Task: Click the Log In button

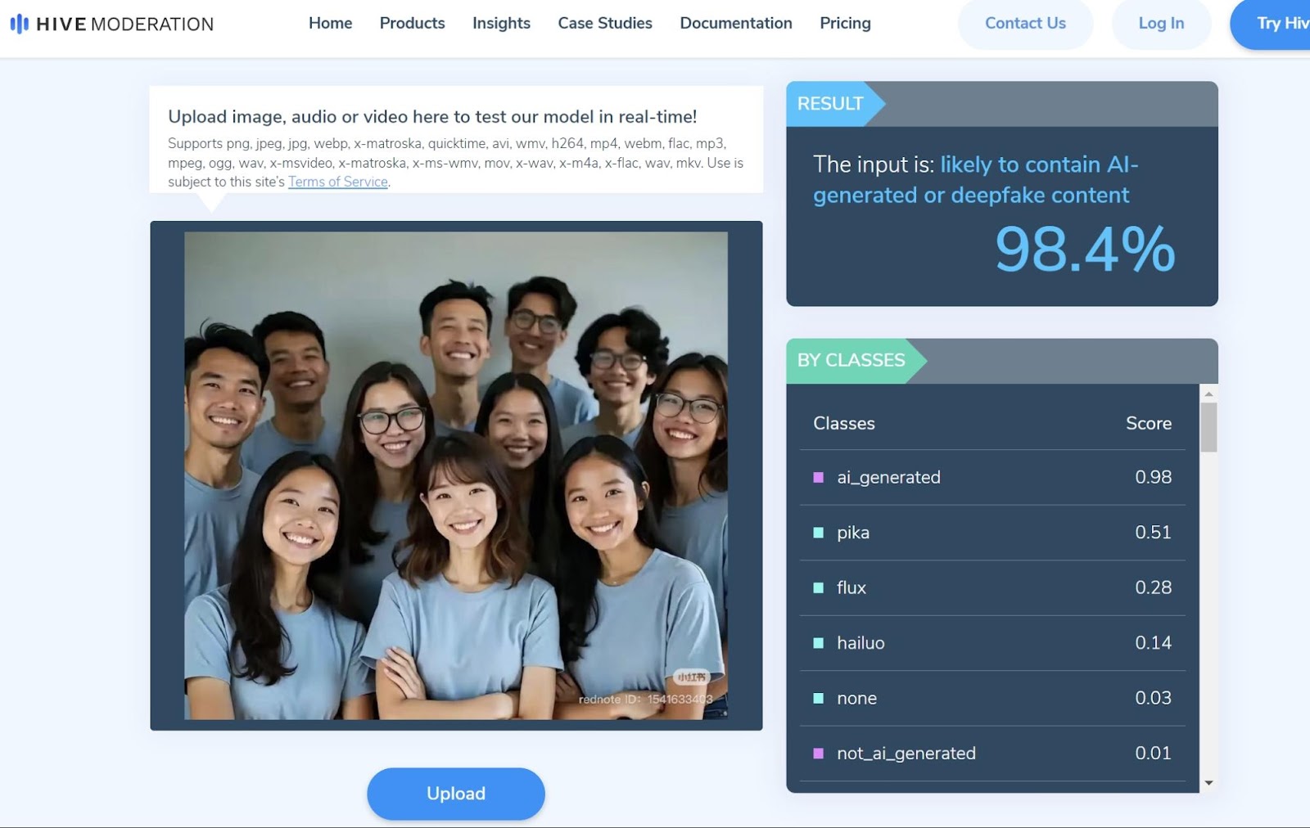Action: click(x=1160, y=24)
